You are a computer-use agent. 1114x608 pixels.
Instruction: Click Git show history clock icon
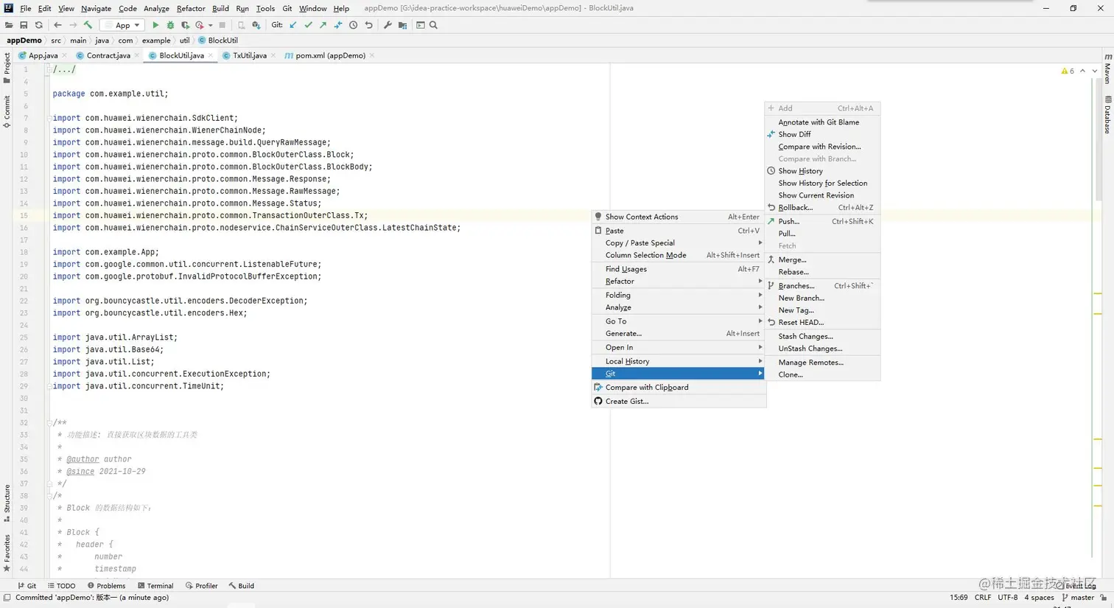pyautogui.click(x=353, y=25)
